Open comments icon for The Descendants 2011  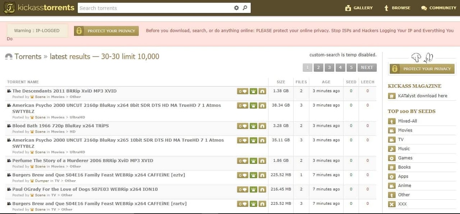coord(242,91)
